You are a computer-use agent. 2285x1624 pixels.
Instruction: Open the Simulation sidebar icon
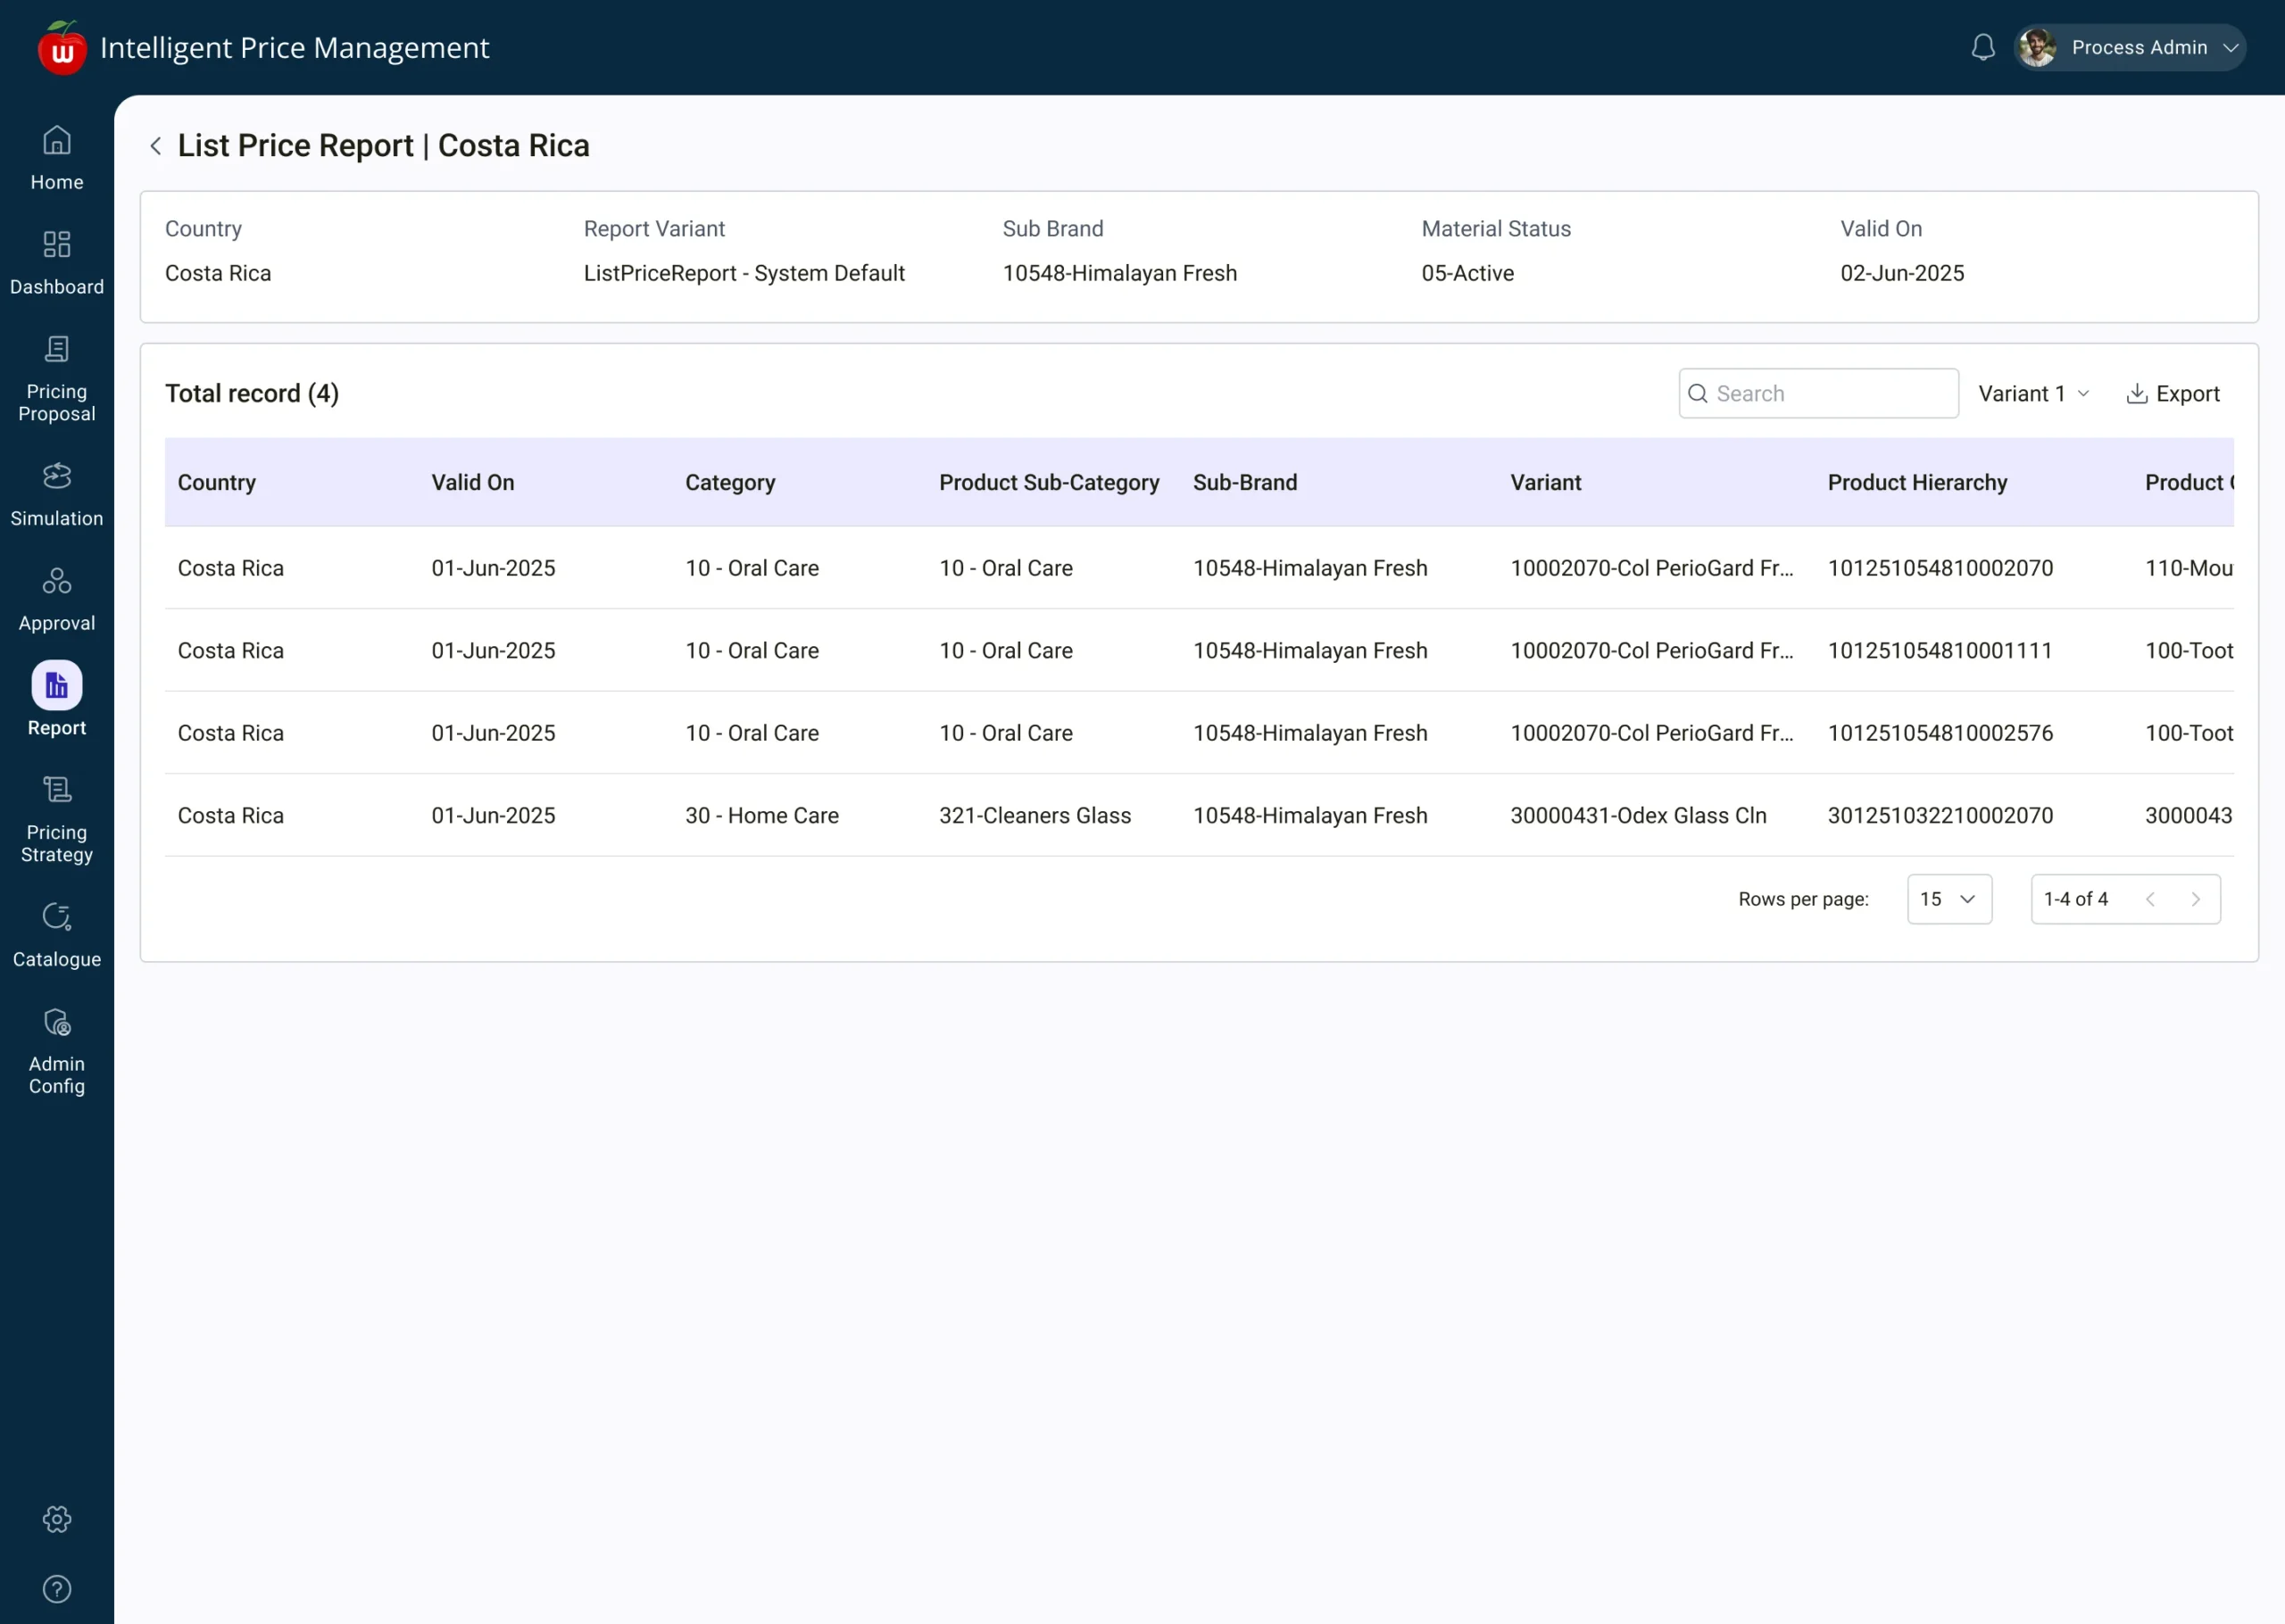(x=57, y=477)
